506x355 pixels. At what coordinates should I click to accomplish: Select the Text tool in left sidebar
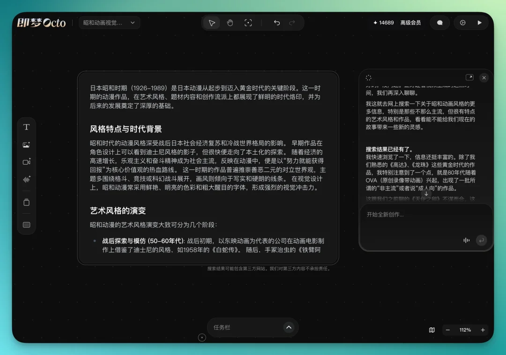pyautogui.click(x=26, y=126)
